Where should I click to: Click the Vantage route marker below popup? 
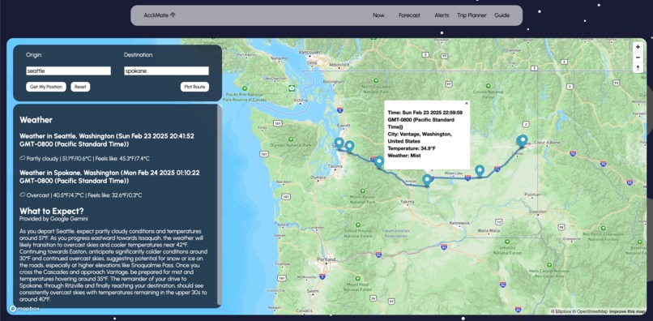pyautogui.click(x=427, y=180)
